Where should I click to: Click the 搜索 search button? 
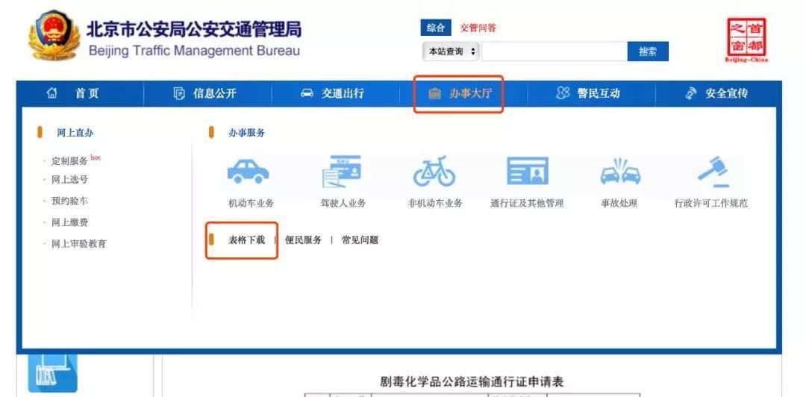pyautogui.click(x=648, y=51)
